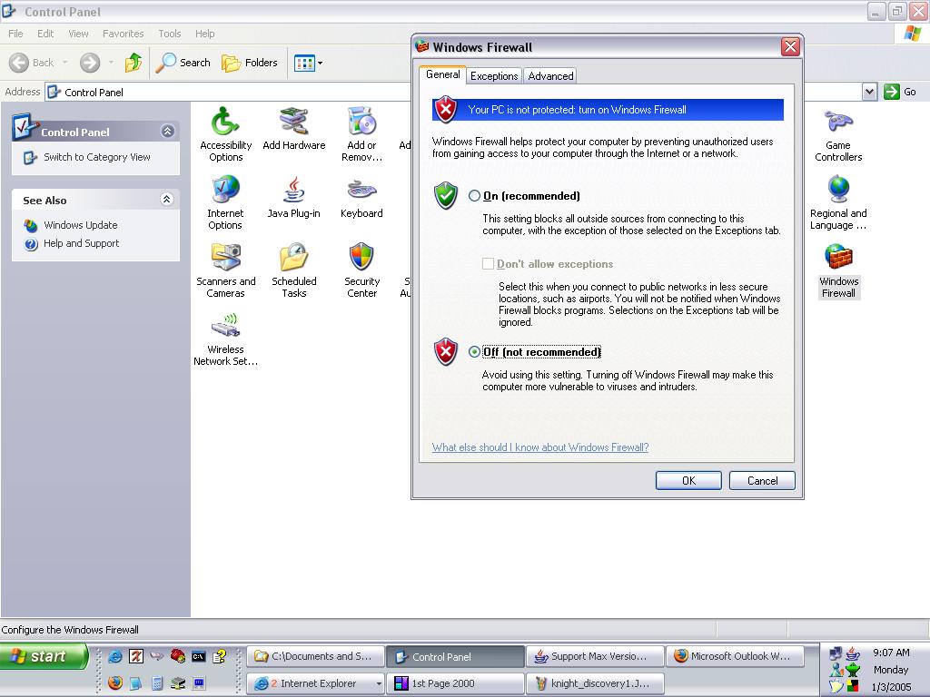This screenshot has height=697, width=930.
Task: Expand the Views toolbar dropdown
Action: 320,64
